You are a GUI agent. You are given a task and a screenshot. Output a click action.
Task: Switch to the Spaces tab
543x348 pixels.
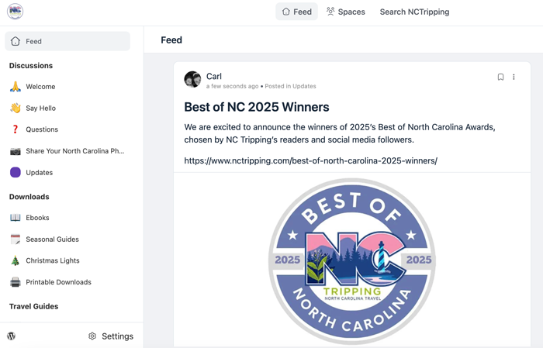coord(346,12)
